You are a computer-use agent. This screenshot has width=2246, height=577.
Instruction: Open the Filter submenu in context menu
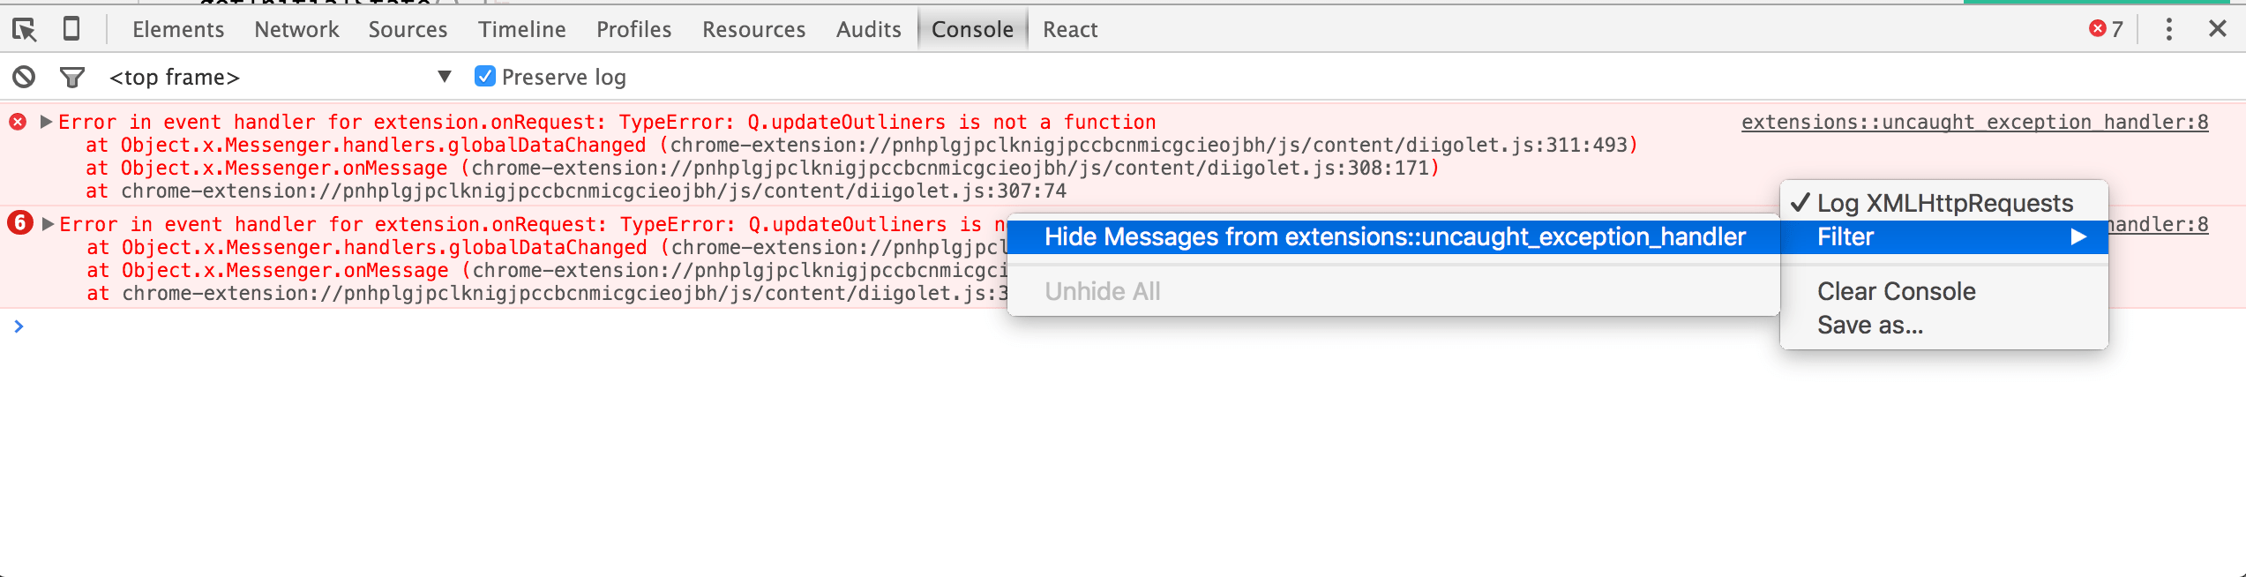[1844, 236]
